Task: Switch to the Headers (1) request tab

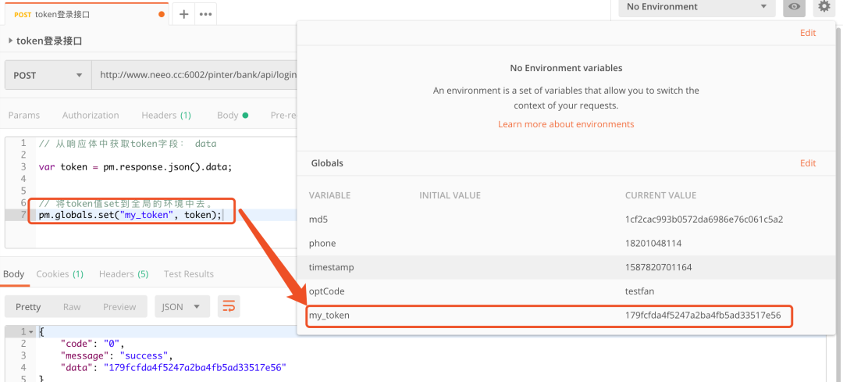Action: tap(165, 115)
